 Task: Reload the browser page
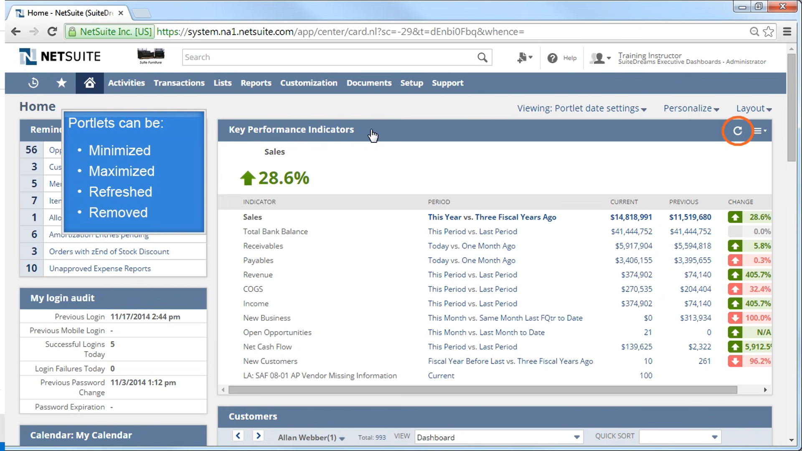point(52,32)
